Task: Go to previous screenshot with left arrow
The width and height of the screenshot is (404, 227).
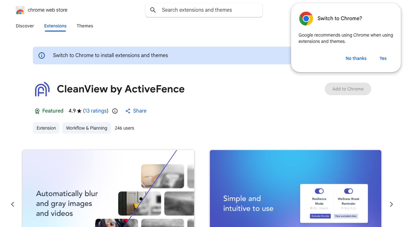Action: (13, 204)
